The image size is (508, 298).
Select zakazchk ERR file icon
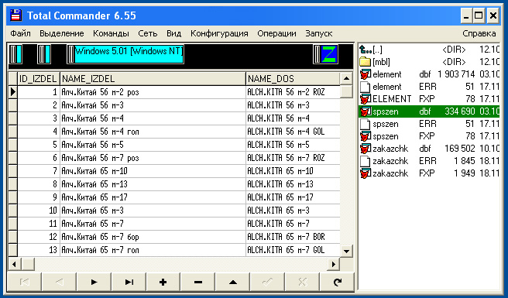(x=366, y=161)
